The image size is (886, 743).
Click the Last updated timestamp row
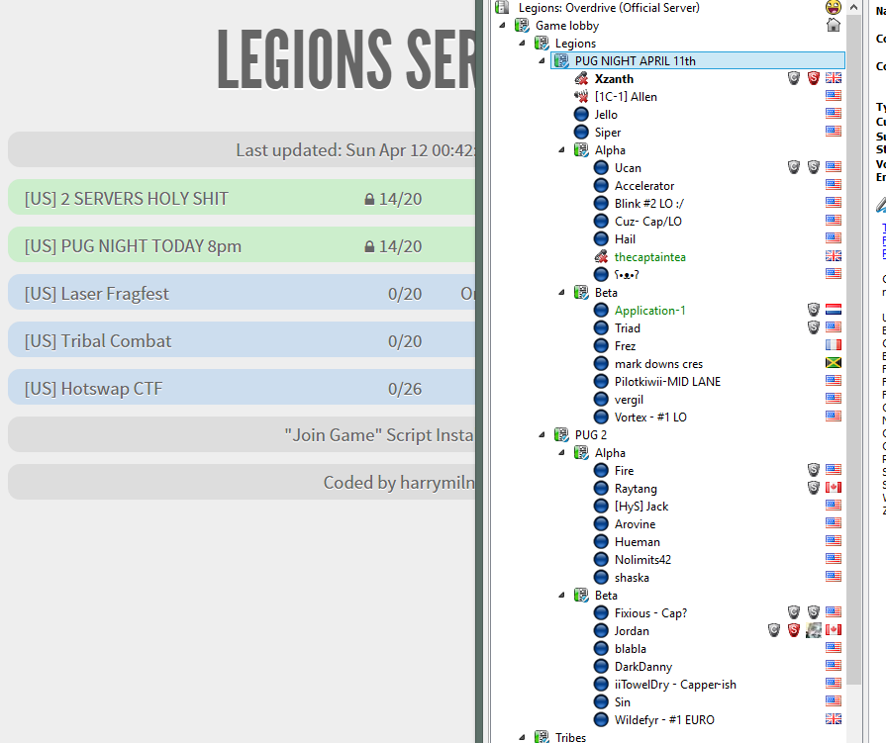[242, 149]
